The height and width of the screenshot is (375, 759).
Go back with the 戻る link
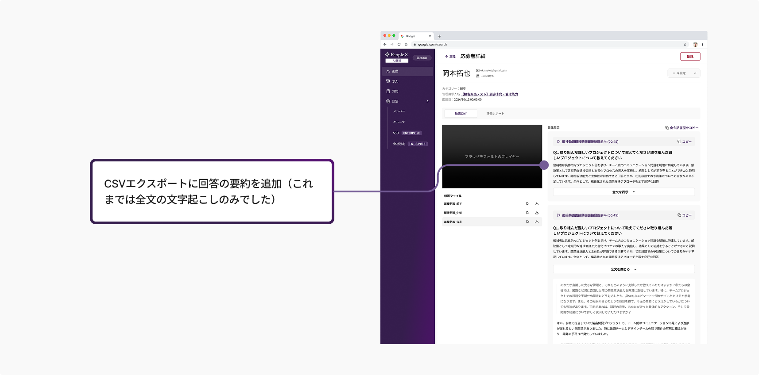[x=450, y=57]
